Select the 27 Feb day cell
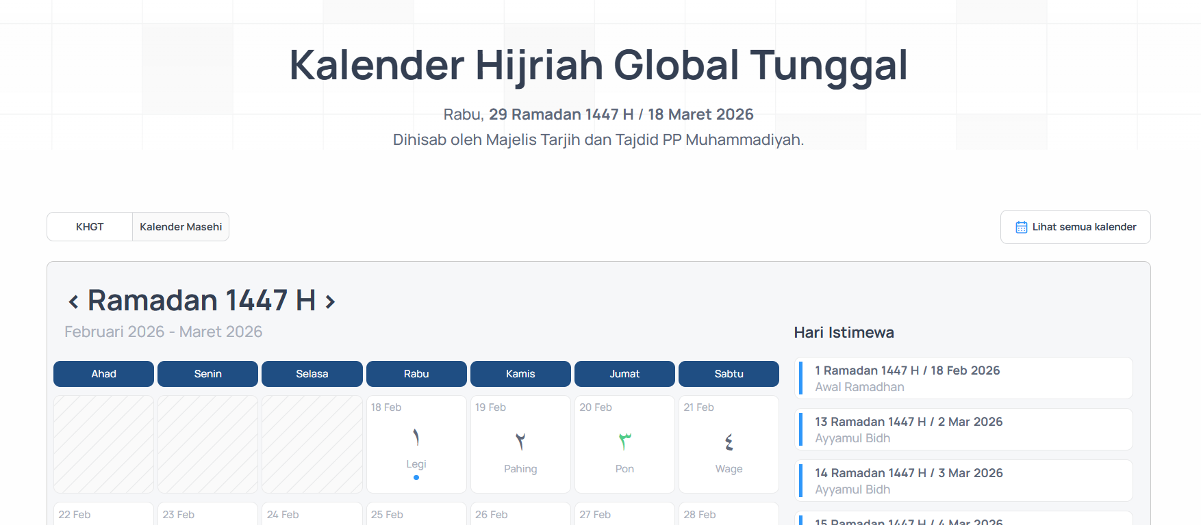This screenshot has height=525, width=1201. click(x=624, y=514)
